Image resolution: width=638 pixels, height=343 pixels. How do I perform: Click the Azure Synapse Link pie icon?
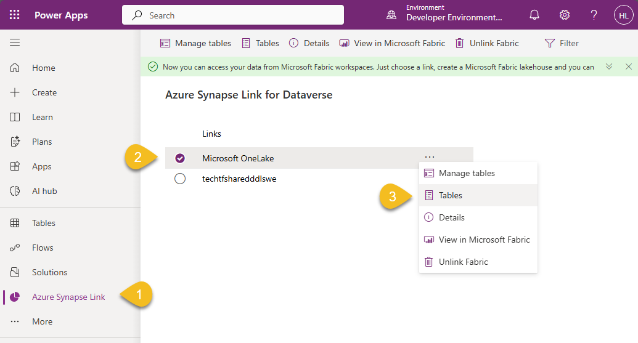(x=15, y=297)
